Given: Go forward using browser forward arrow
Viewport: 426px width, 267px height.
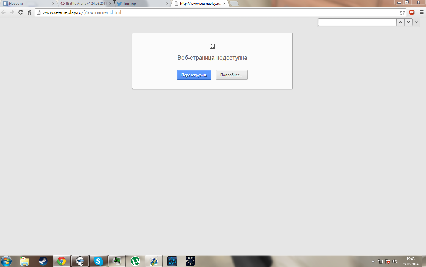Looking at the screenshot, I should [12, 12].
